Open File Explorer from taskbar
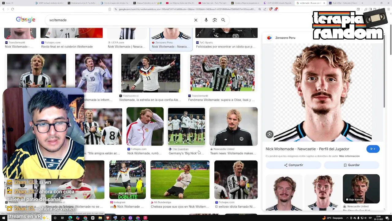 (x=100, y=218)
